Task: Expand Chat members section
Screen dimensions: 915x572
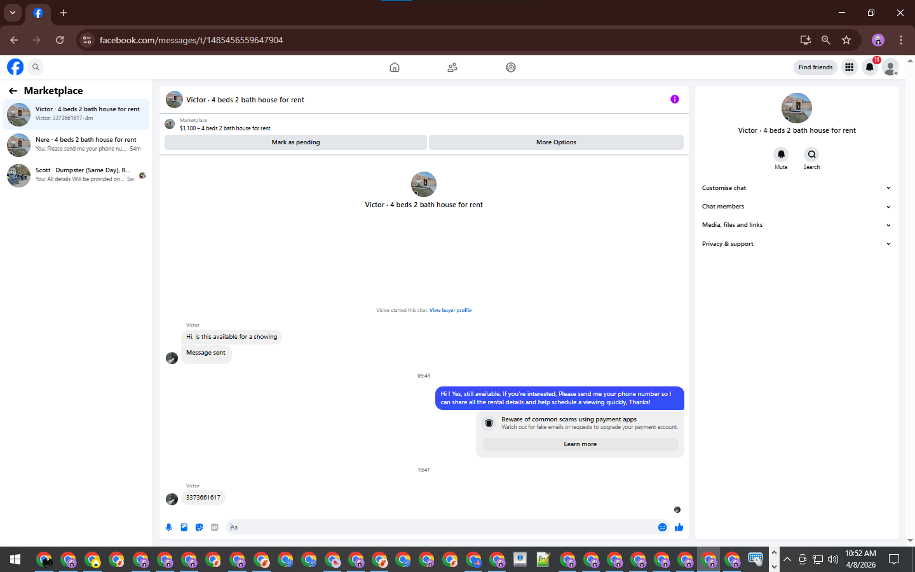Action: pyautogui.click(x=796, y=207)
